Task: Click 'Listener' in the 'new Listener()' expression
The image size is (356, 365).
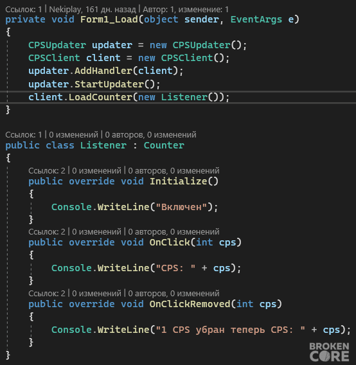Action: [184, 97]
